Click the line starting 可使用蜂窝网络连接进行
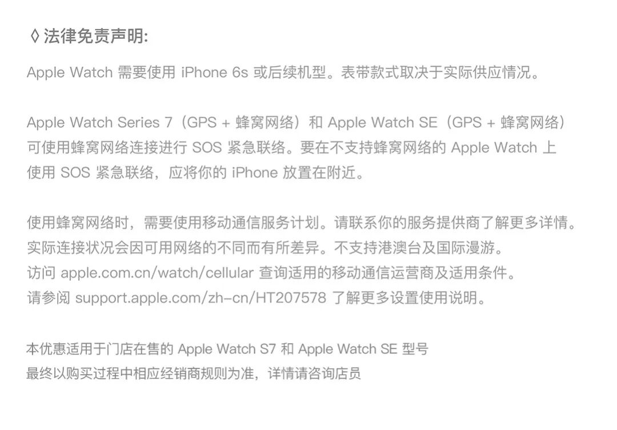The width and height of the screenshot is (617, 430). pyautogui.click(x=291, y=147)
